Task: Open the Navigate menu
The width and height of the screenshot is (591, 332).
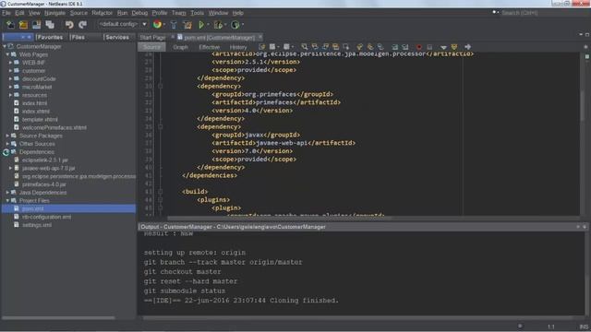Action: pos(55,13)
